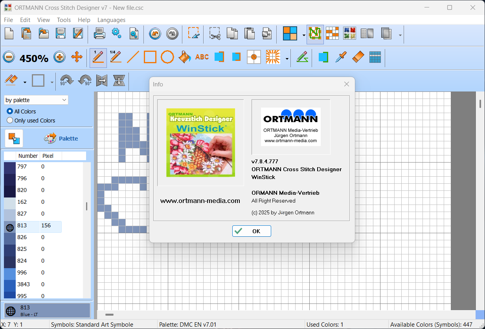The image size is (485, 329).
Task: Create a new file with the blank page icon
Action: coord(9,33)
